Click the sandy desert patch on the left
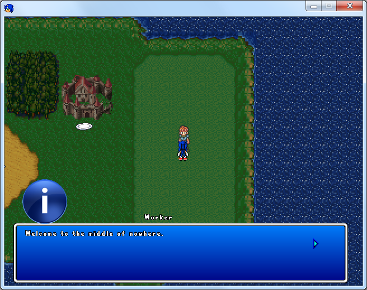 click(17, 165)
